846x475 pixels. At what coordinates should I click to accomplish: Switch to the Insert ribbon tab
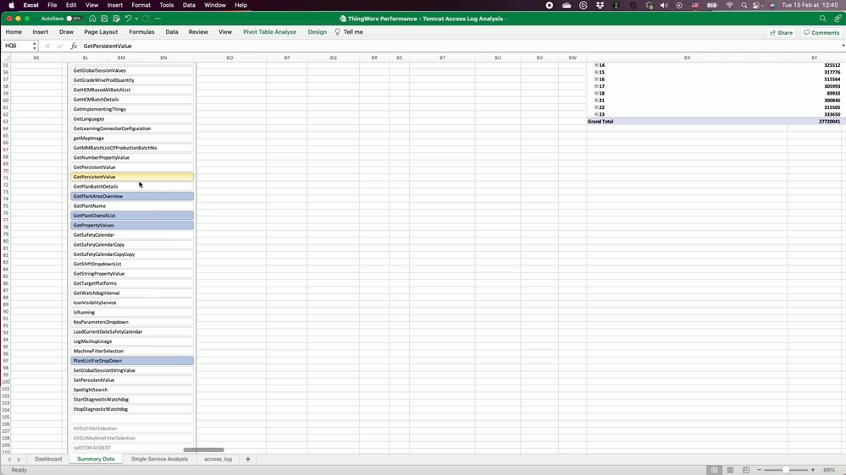41,32
